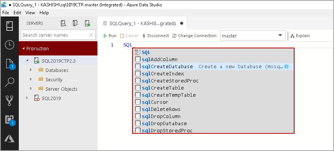Collapse the Proruction server group
The width and height of the screenshot is (334, 151).
click(x=24, y=48)
